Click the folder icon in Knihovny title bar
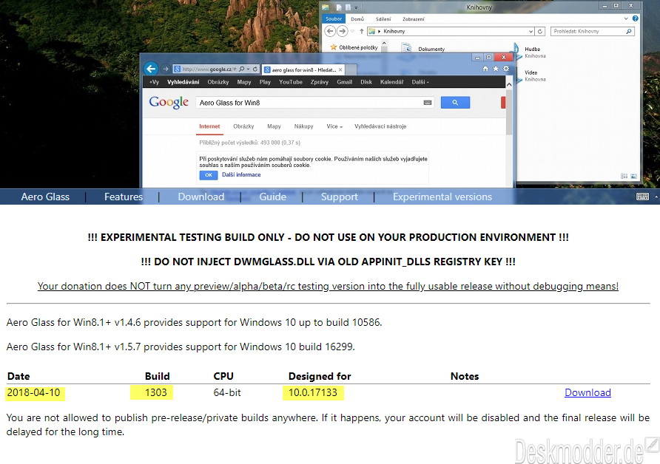Image resolution: width=660 pixels, height=464 pixels. (x=326, y=7)
